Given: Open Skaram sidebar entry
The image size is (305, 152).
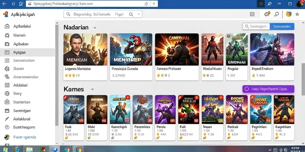Looking at the screenshot, I should (27, 69).
